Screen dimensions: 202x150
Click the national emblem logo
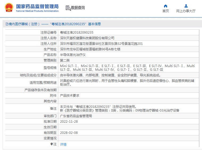pyautogui.click(x=9, y=8)
